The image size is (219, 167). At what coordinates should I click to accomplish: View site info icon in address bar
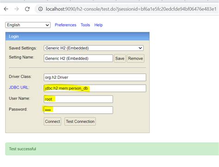click(x=41, y=9)
